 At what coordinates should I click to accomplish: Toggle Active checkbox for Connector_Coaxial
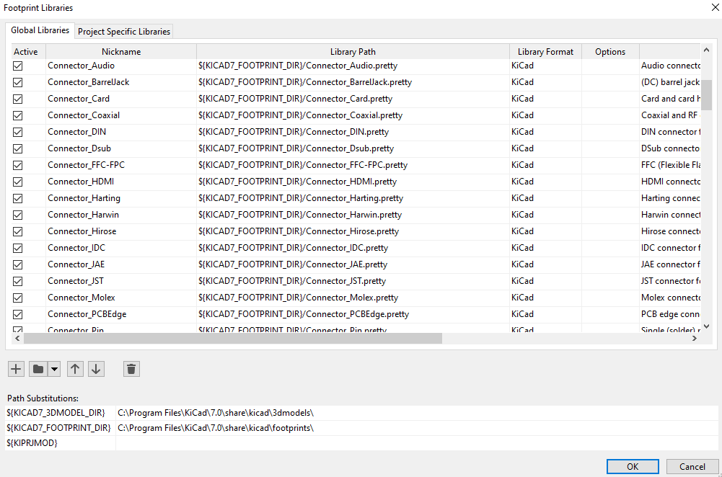click(17, 115)
